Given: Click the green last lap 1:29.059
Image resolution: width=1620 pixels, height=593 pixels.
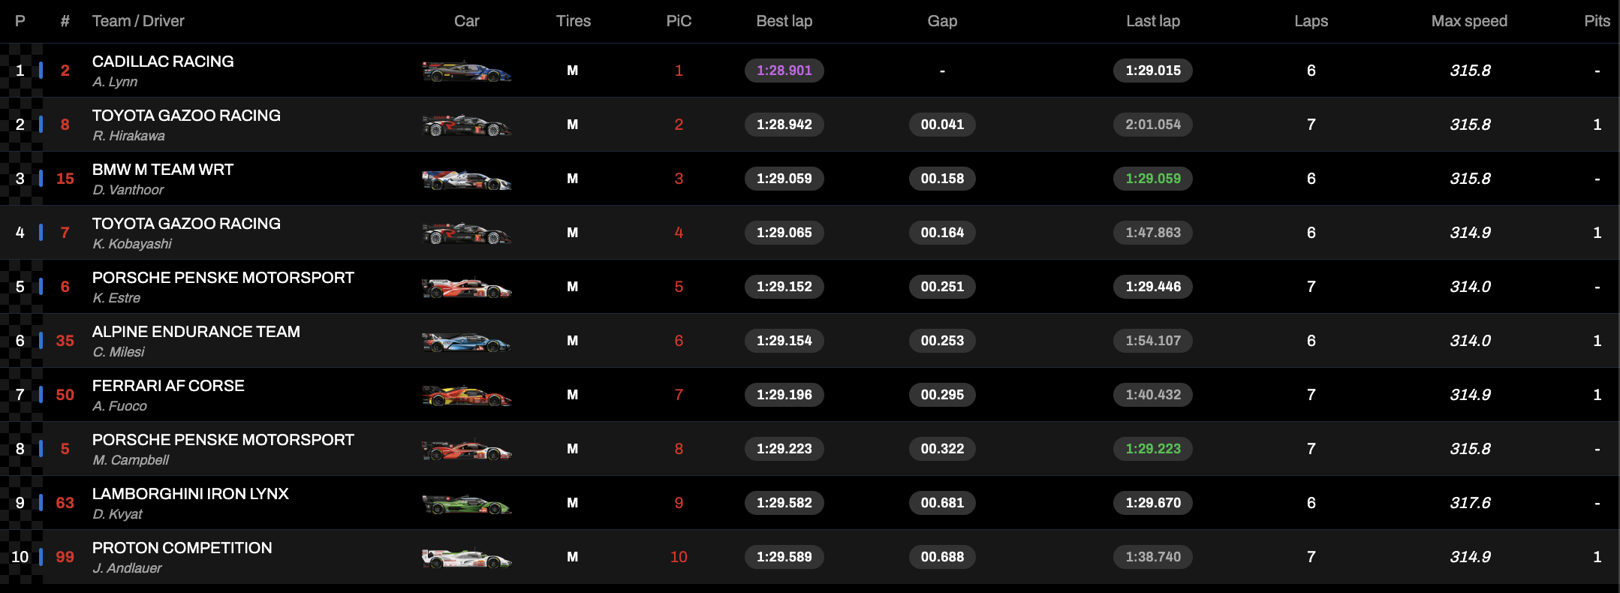Looking at the screenshot, I should point(1153,179).
